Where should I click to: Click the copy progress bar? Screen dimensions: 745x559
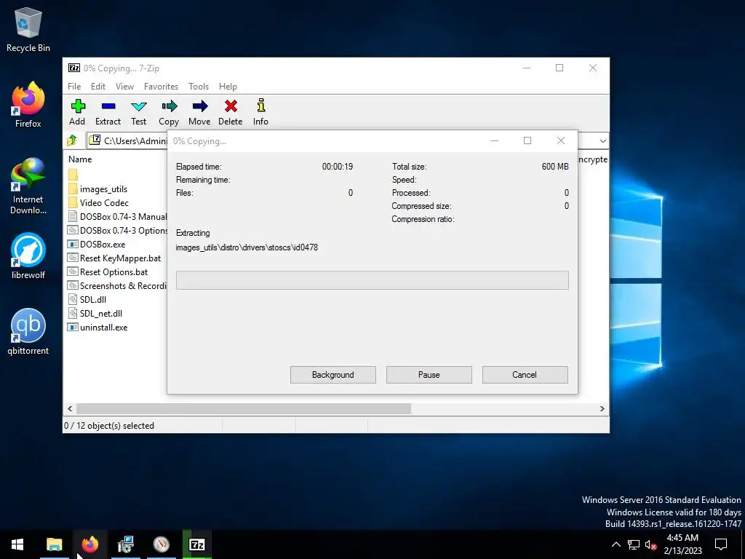click(x=372, y=280)
